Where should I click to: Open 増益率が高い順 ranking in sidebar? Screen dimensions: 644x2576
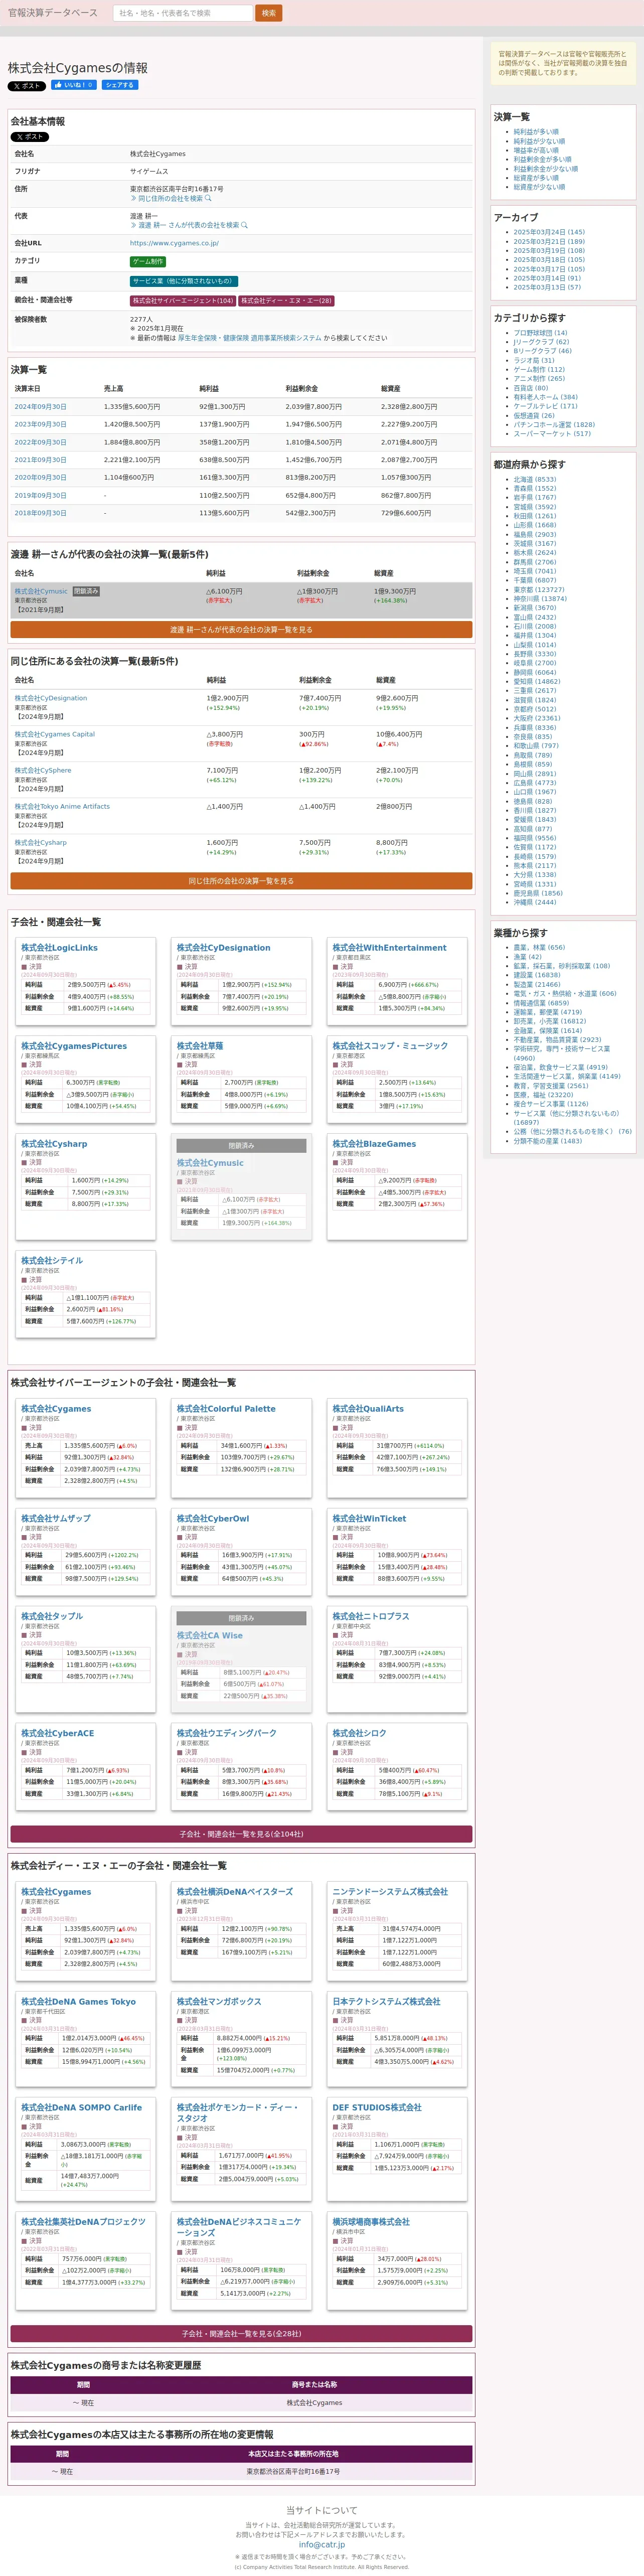[x=536, y=150]
